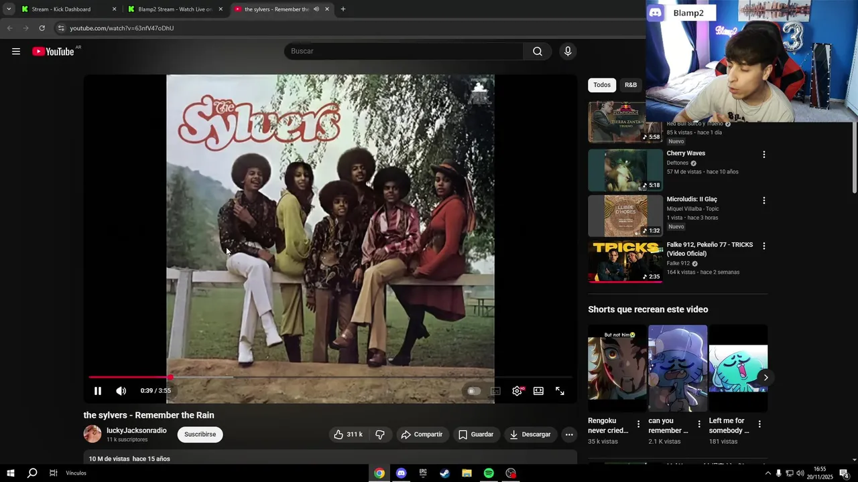Dislike the video
Image resolution: width=858 pixels, height=482 pixels.
379,434
